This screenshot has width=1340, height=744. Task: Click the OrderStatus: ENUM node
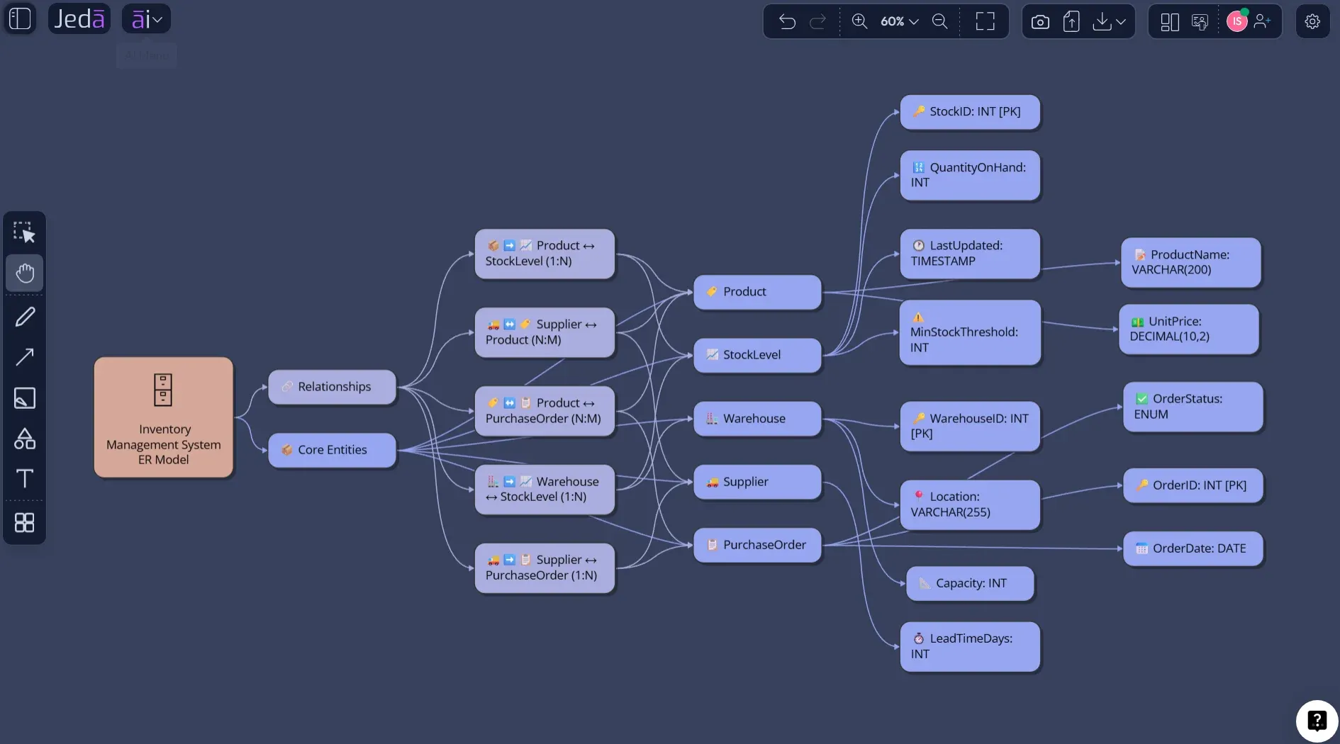click(x=1193, y=407)
